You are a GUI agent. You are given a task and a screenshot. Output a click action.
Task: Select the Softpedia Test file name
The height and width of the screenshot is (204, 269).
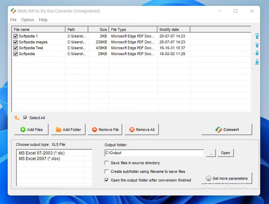coord(31,48)
